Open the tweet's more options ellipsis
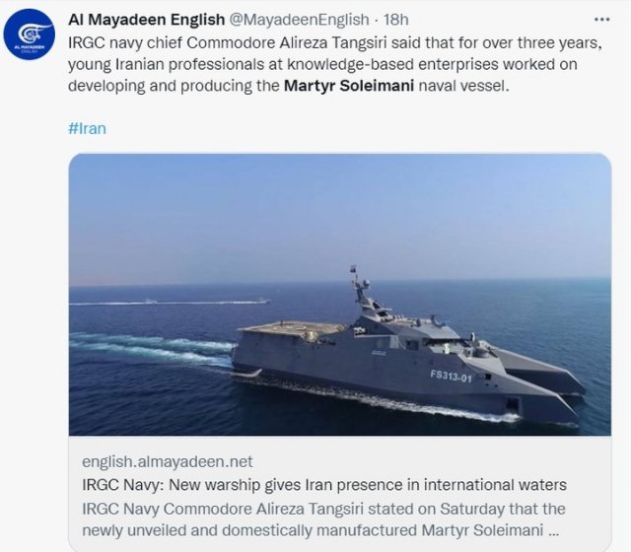Screen dimensions: 631x552 [600, 20]
